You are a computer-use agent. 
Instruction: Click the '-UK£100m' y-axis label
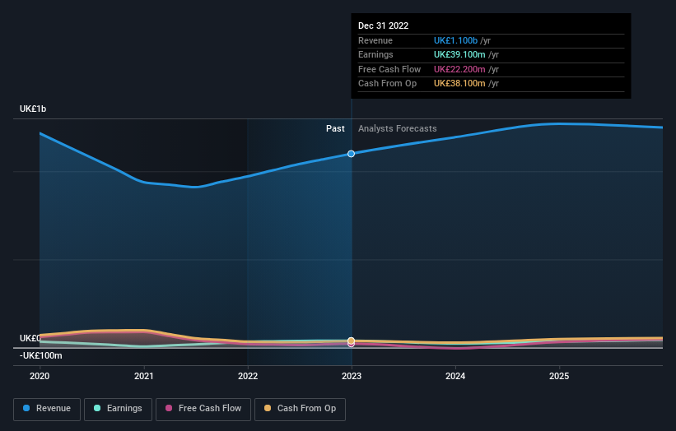41,355
